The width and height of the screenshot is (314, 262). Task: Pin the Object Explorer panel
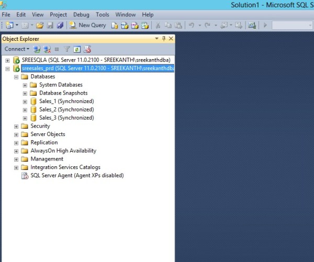click(163, 39)
